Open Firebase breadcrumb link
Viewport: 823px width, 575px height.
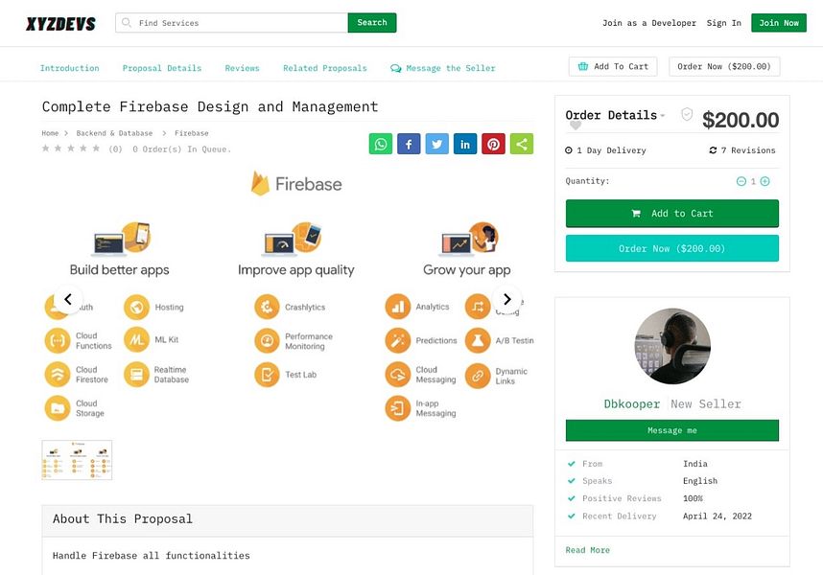coord(192,133)
